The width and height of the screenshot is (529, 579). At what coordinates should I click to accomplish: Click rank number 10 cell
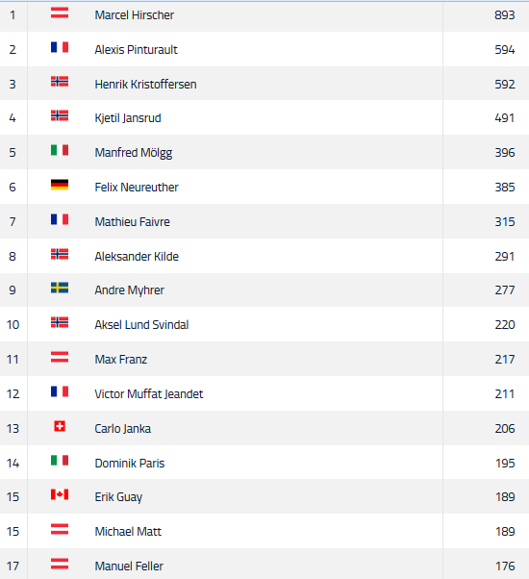click(x=13, y=324)
